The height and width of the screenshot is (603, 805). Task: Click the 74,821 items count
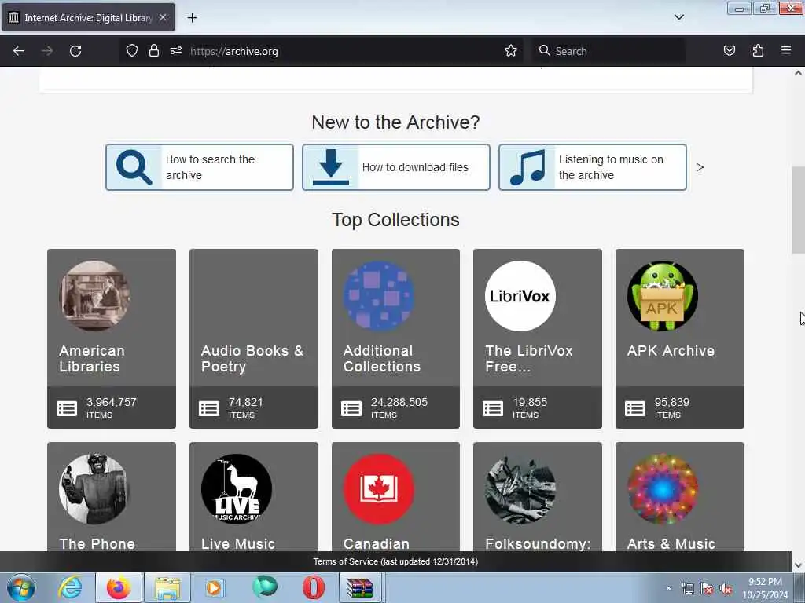245,407
